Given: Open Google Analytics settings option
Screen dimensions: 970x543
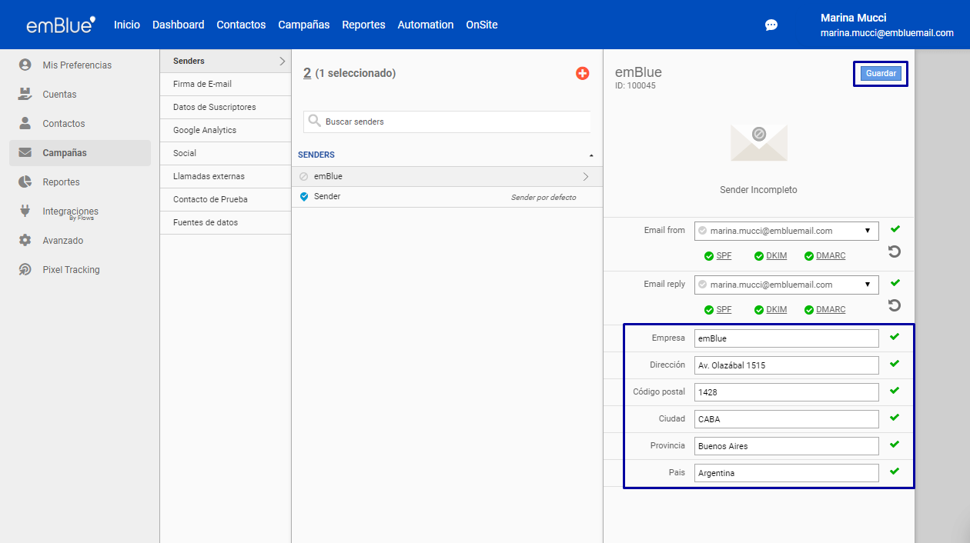Looking at the screenshot, I should pos(205,130).
